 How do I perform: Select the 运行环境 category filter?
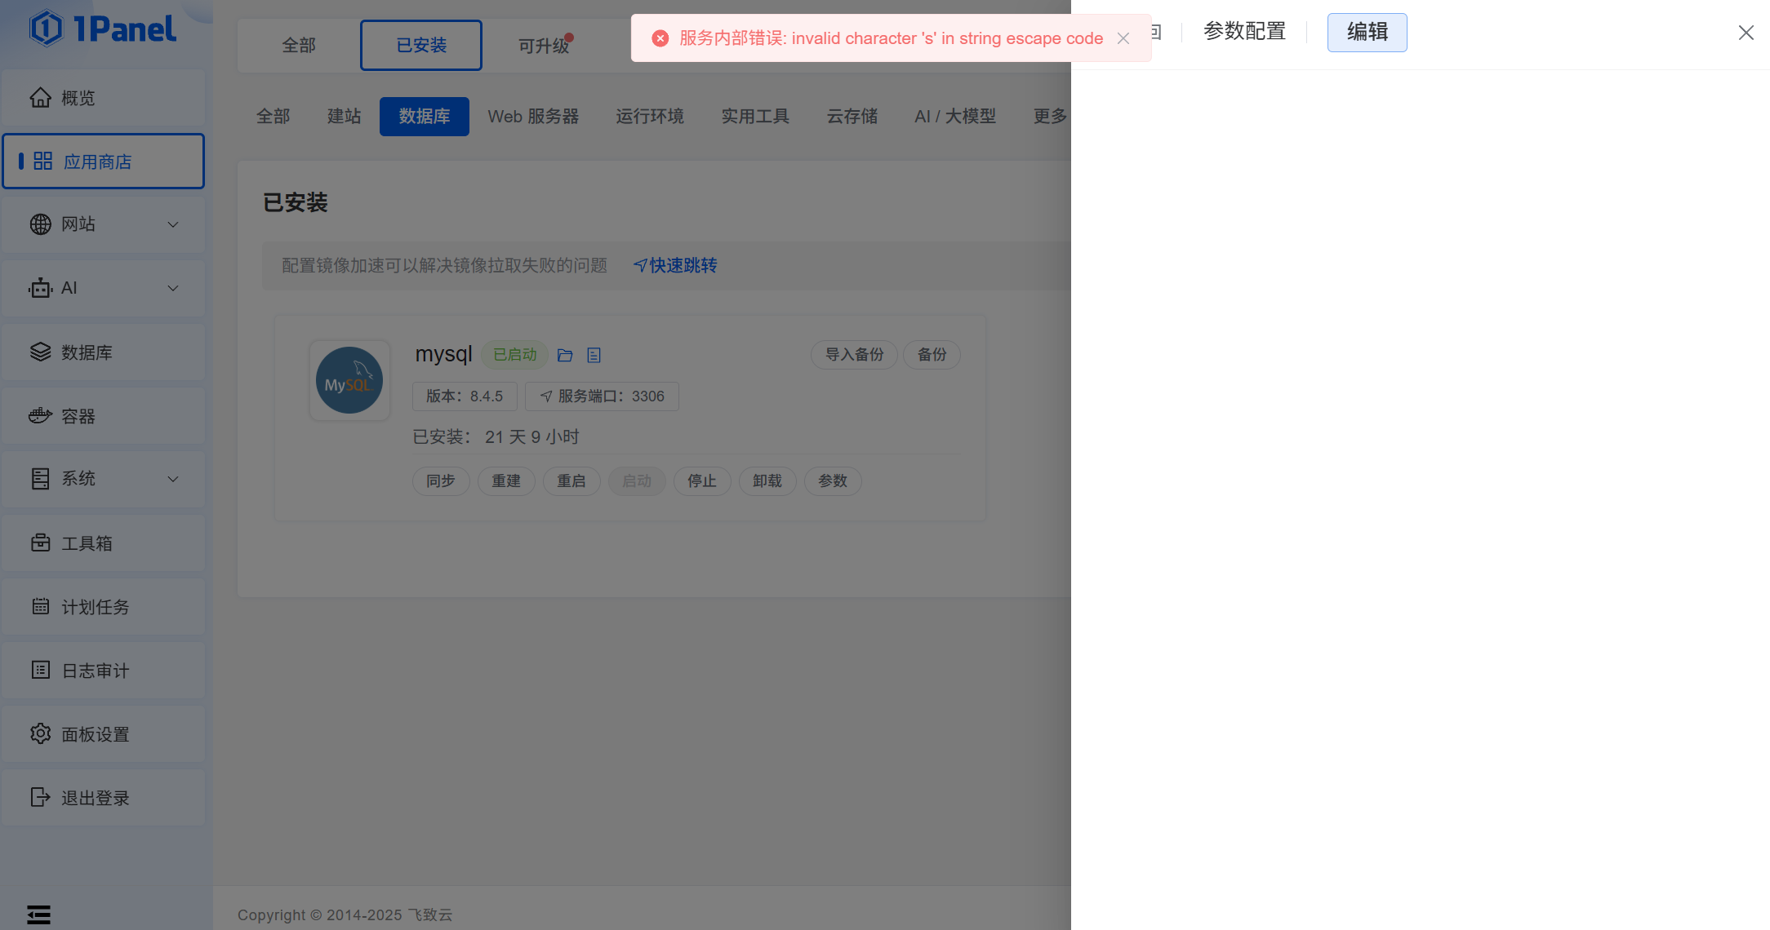(650, 117)
